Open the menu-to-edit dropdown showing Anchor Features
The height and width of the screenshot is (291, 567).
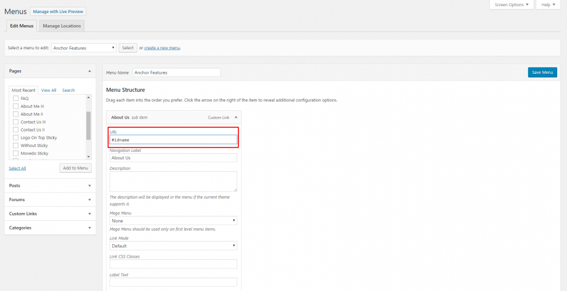point(84,48)
